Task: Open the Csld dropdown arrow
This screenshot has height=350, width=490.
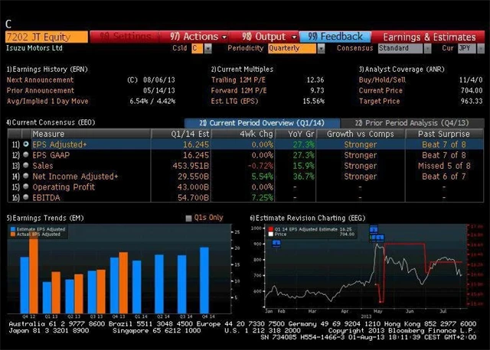Action: click(x=207, y=48)
